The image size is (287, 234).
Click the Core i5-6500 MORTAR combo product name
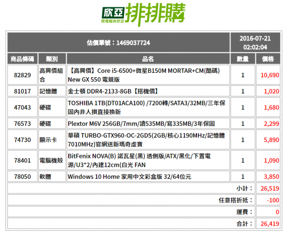[x=144, y=75]
